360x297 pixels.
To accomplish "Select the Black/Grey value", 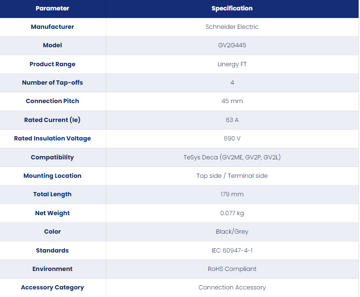I will (x=232, y=232).
